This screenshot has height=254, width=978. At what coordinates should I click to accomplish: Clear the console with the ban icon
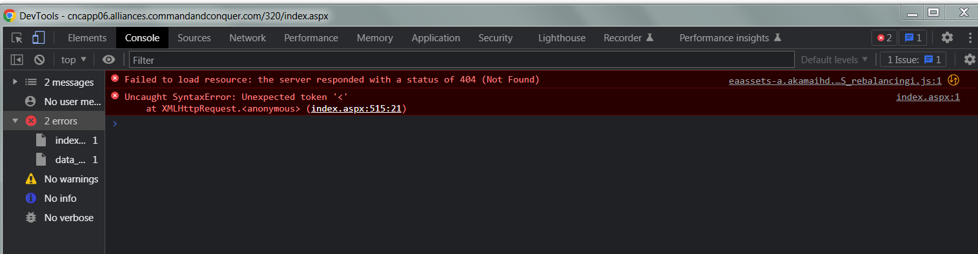pos(39,59)
